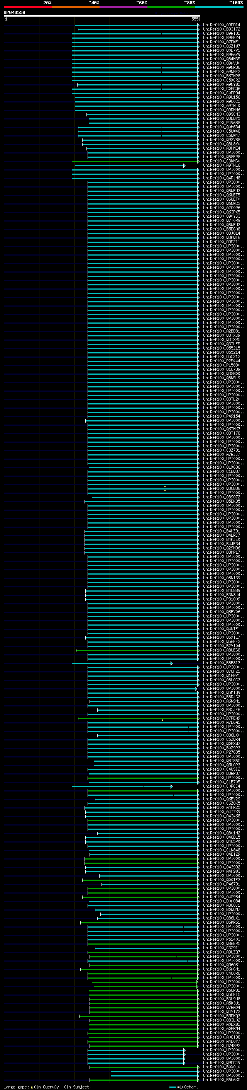Open hit UniRef100_Q56A61
Viewport: 247px width, 1090px height.
click(221, 965)
